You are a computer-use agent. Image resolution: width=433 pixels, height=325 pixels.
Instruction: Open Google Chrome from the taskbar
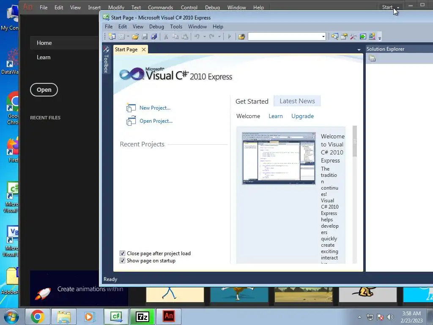point(38,317)
